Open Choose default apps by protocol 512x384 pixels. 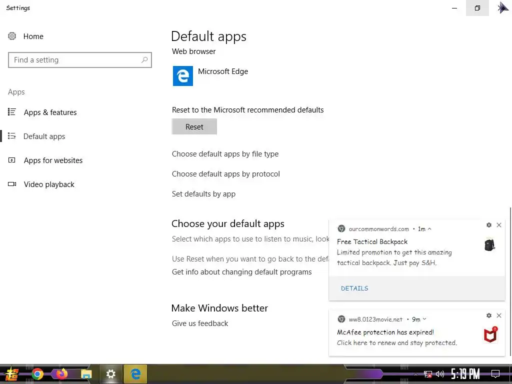click(226, 174)
